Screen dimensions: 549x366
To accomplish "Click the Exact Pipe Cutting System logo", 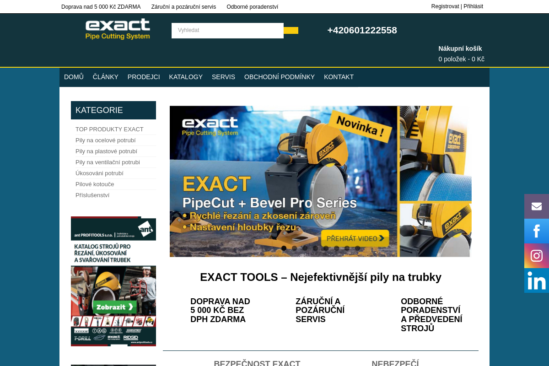I will (x=118, y=29).
